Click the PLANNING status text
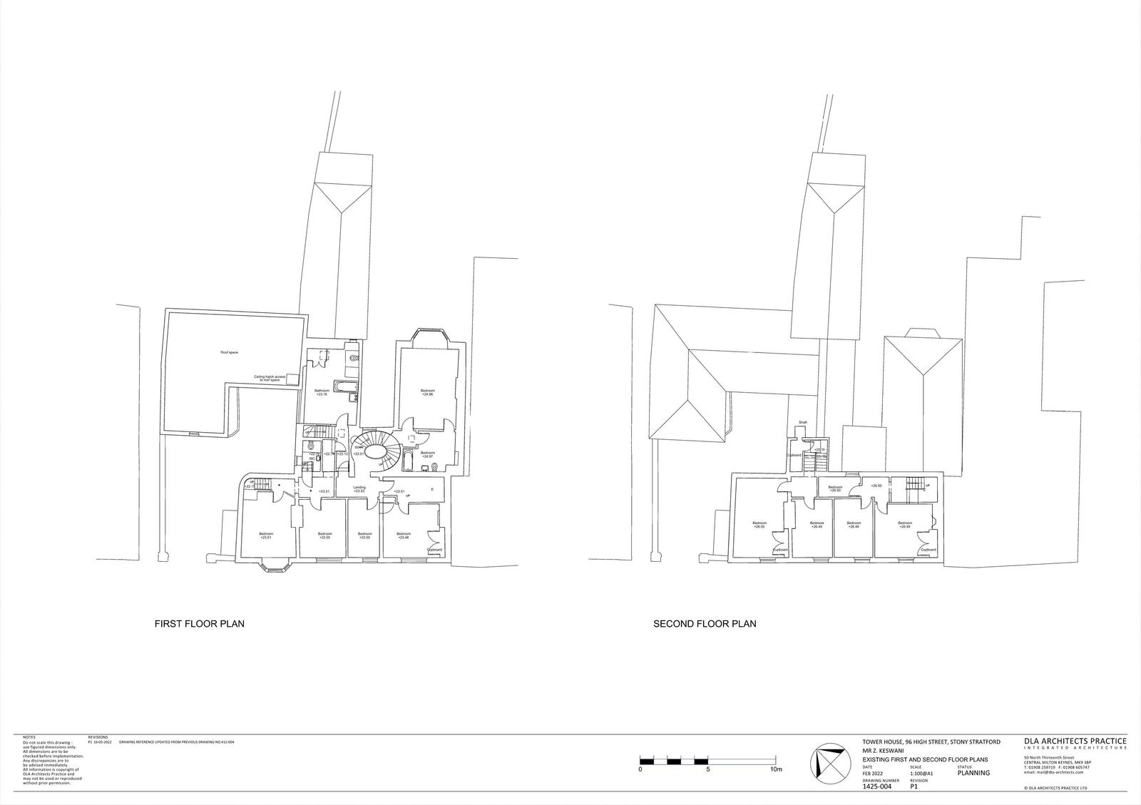Image resolution: width=1141 pixels, height=805 pixels. click(x=973, y=773)
